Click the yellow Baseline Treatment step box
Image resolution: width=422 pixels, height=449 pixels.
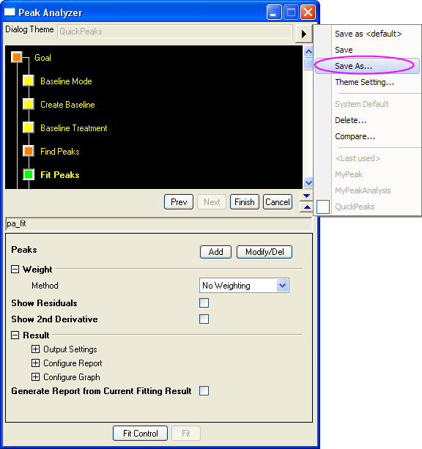click(x=29, y=127)
